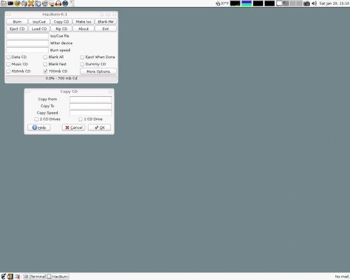
Task: Click the volume speaker icon
Action: click(x=314, y=3)
